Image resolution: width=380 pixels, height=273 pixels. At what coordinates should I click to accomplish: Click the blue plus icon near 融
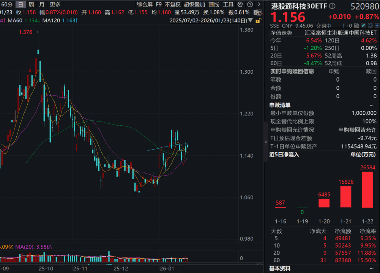pyautogui.click(x=377, y=25)
